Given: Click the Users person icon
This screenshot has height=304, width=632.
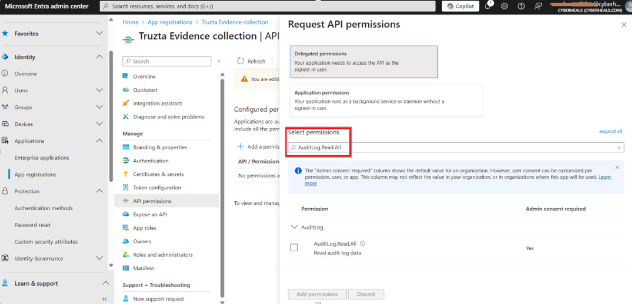Looking at the screenshot, I should [5, 90].
